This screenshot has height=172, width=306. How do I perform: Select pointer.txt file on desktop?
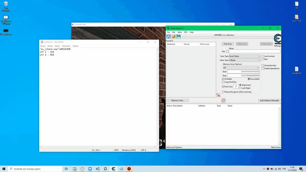coord(296,70)
